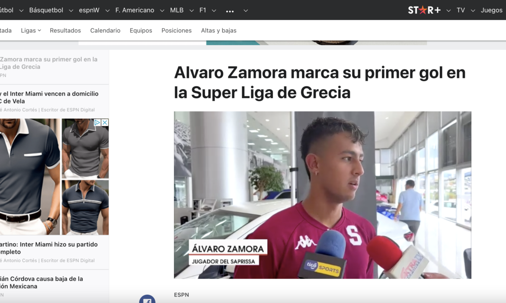Click the large polo shirt ad image
This screenshot has width=506, height=303.
tap(30, 176)
